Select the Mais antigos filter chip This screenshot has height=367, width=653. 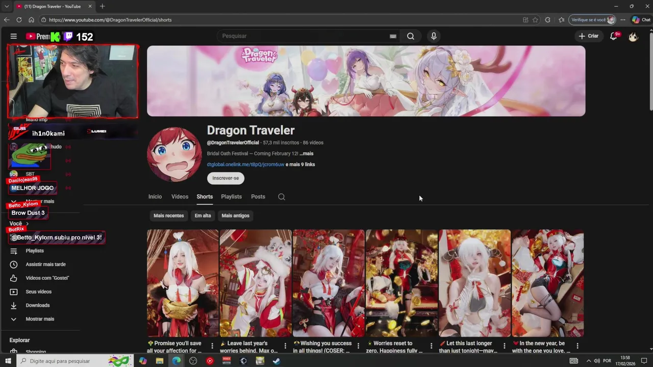click(236, 216)
